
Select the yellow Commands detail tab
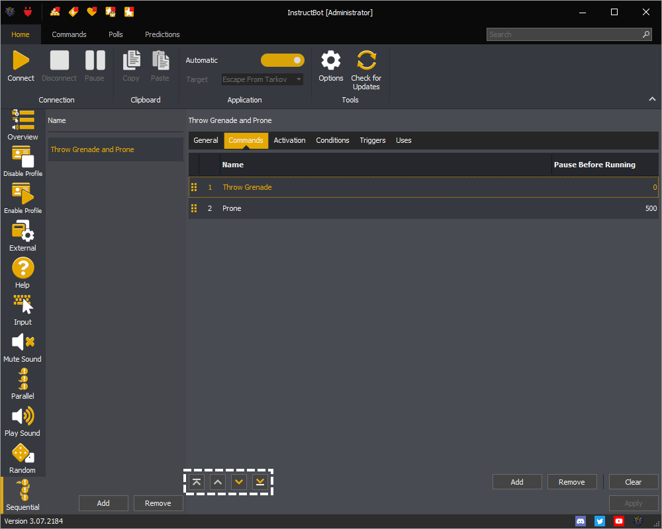coord(246,140)
